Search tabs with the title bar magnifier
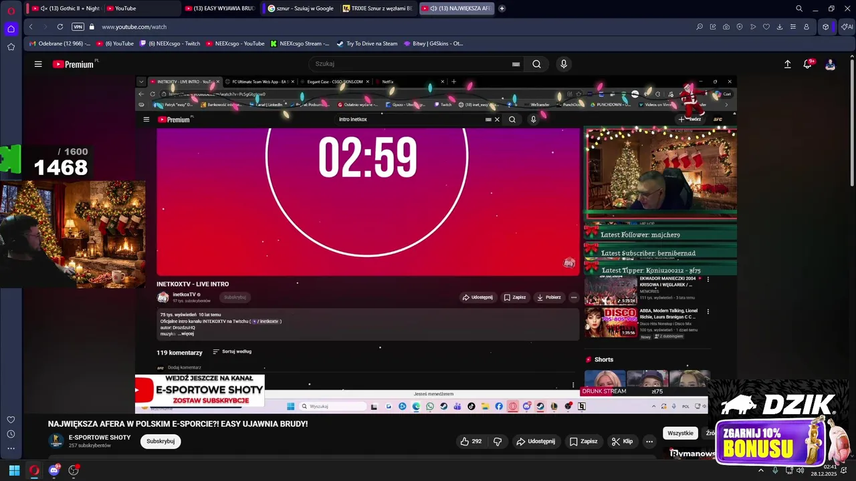The height and width of the screenshot is (481, 856). pos(799,9)
